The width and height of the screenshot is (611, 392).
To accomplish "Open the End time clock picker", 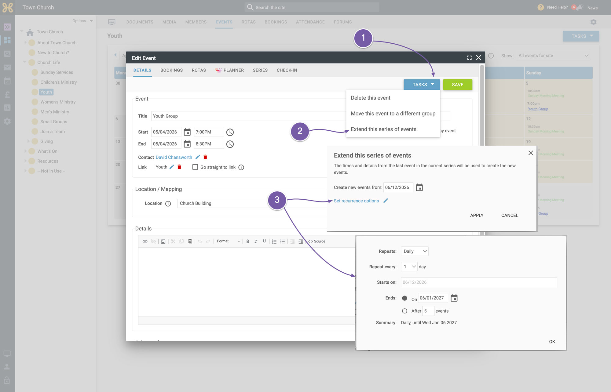I will 230,144.
